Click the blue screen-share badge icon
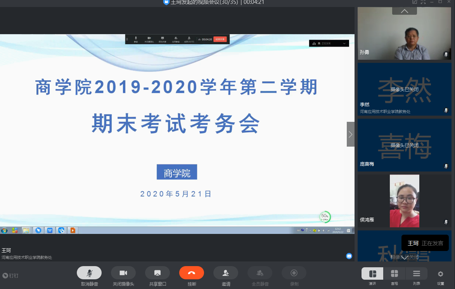Image resolution: width=455 pixels, height=289 pixels. point(349,256)
